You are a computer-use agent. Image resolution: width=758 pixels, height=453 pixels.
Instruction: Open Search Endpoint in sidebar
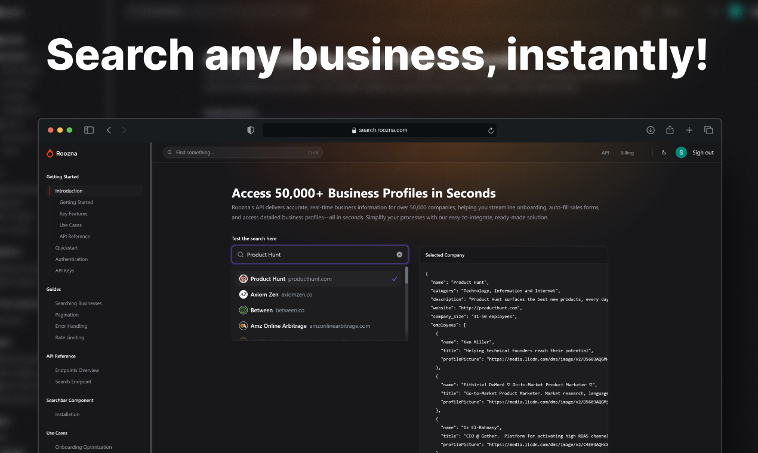[73, 381]
